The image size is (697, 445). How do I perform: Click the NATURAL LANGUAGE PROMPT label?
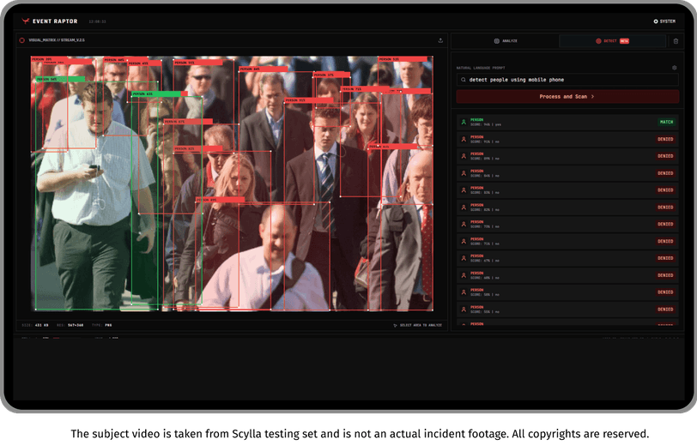click(481, 68)
